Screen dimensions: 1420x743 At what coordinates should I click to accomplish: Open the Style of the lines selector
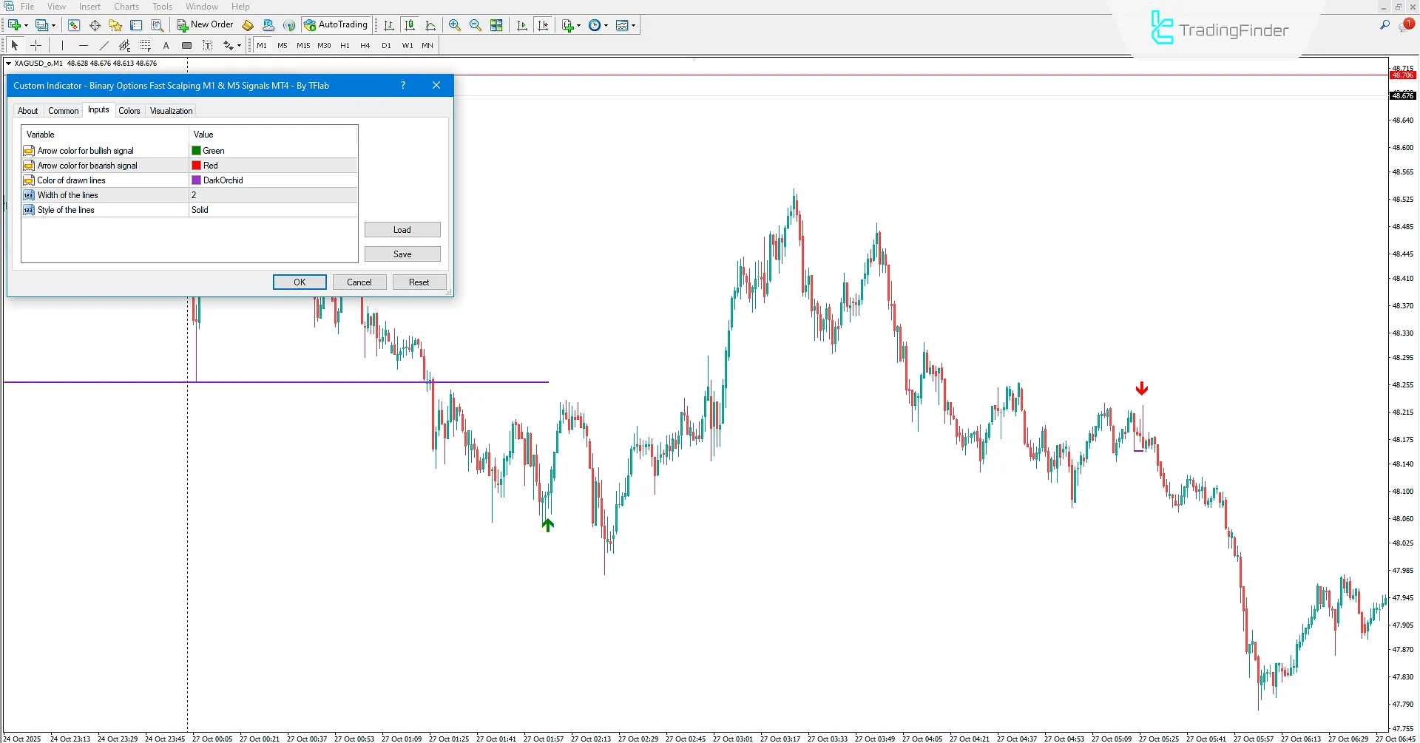(x=274, y=209)
